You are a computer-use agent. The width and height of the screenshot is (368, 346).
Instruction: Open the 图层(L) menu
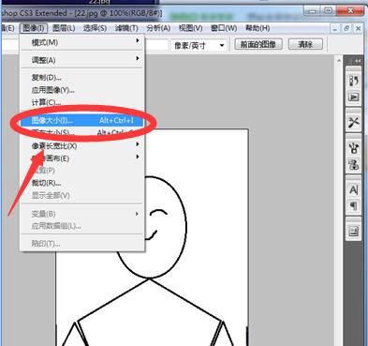click(64, 28)
